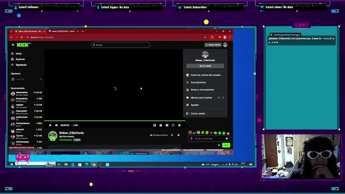Select first emote in chat emote row
Image resolution: width=345 pixels, height=194 pixels.
click(190, 133)
